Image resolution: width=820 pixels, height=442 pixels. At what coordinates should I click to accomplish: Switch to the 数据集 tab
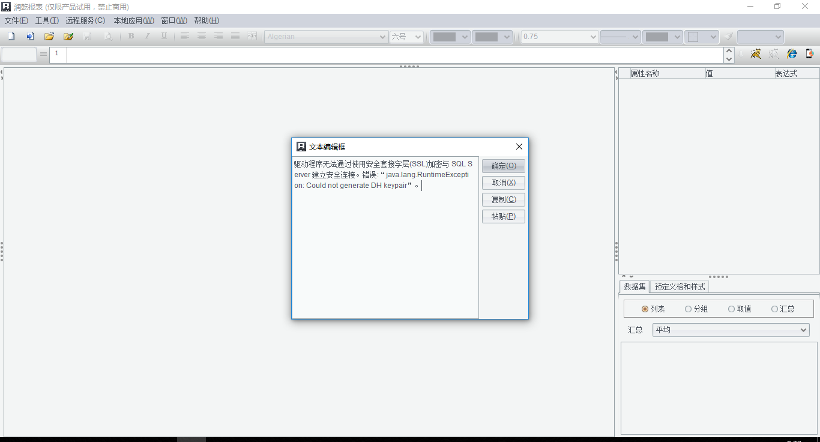[635, 286]
